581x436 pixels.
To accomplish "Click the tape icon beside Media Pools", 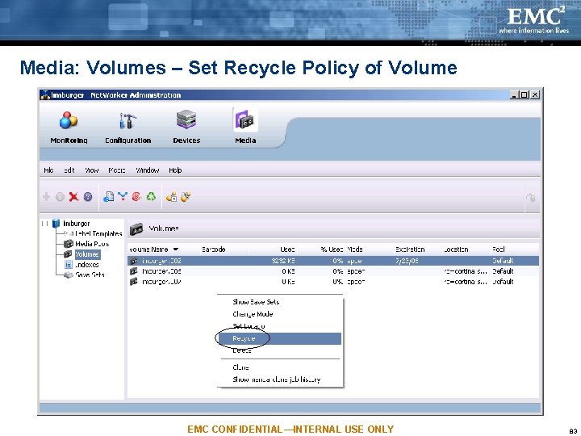I will [x=69, y=244].
